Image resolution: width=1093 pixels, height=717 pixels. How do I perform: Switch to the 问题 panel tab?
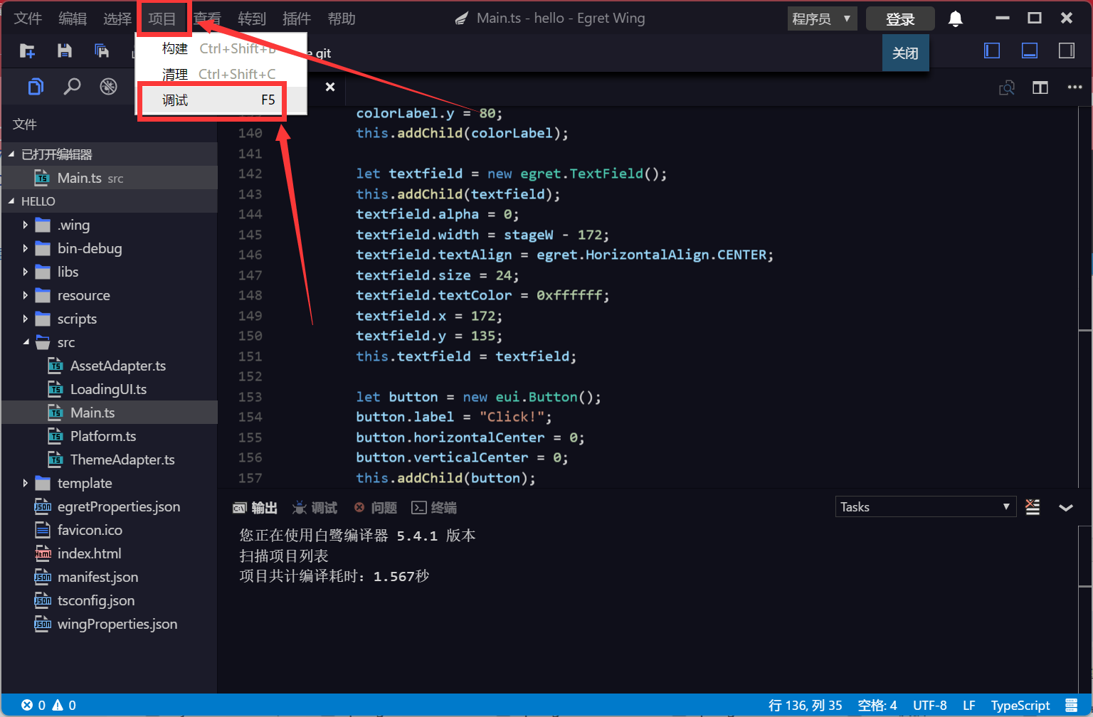(375, 508)
